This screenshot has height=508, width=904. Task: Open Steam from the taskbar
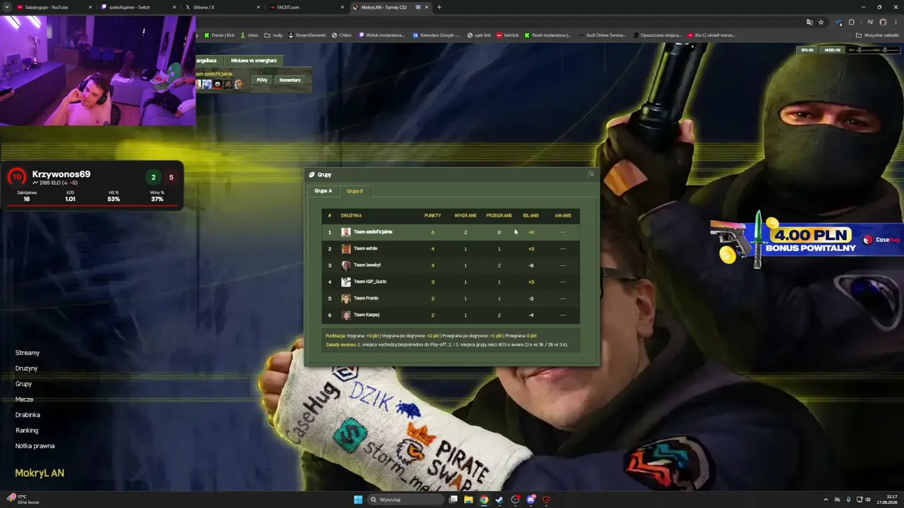pyautogui.click(x=499, y=500)
